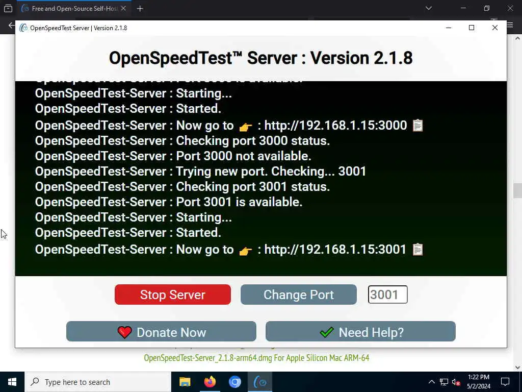Minimize the OpenSpeedTest Server window
This screenshot has height=392, width=522.
click(x=449, y=28)
